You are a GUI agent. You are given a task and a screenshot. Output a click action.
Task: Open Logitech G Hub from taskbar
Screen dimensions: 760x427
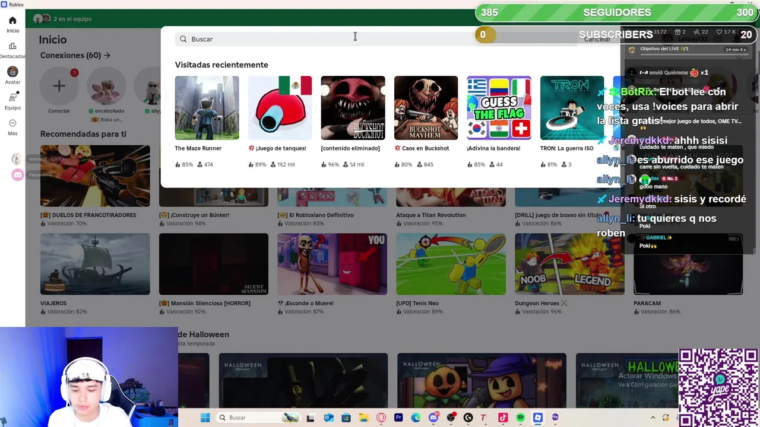coord(468,418)
